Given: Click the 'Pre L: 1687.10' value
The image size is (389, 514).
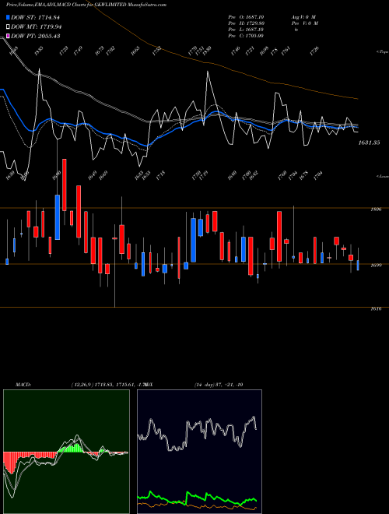Looking at the screenshot, I should (246, 30).
